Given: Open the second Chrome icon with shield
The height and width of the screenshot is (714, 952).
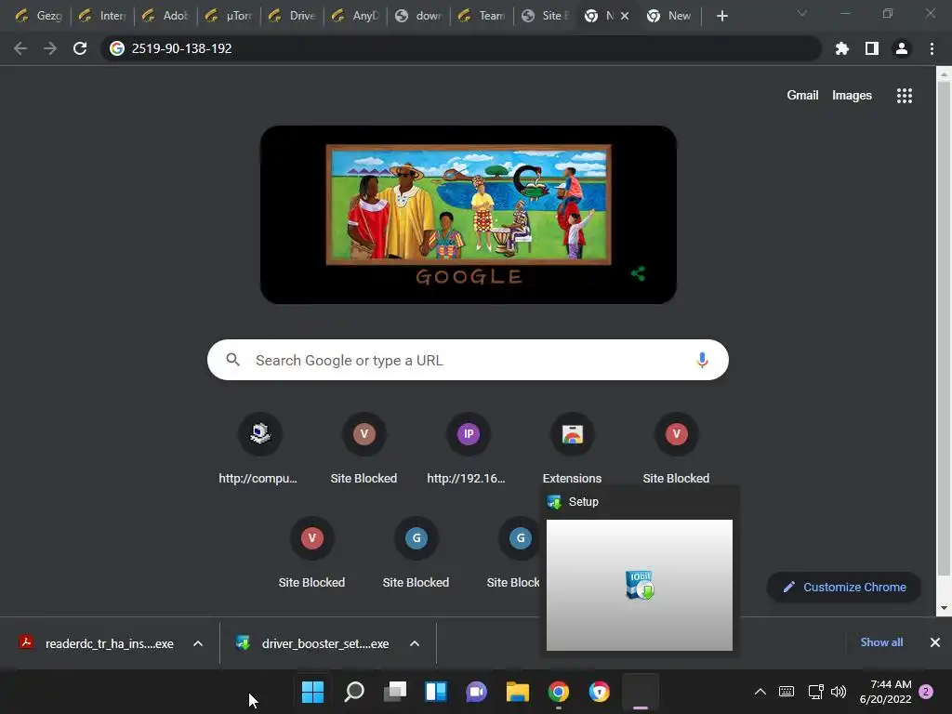Looking at the screenshot, I should tap(600, 692).
